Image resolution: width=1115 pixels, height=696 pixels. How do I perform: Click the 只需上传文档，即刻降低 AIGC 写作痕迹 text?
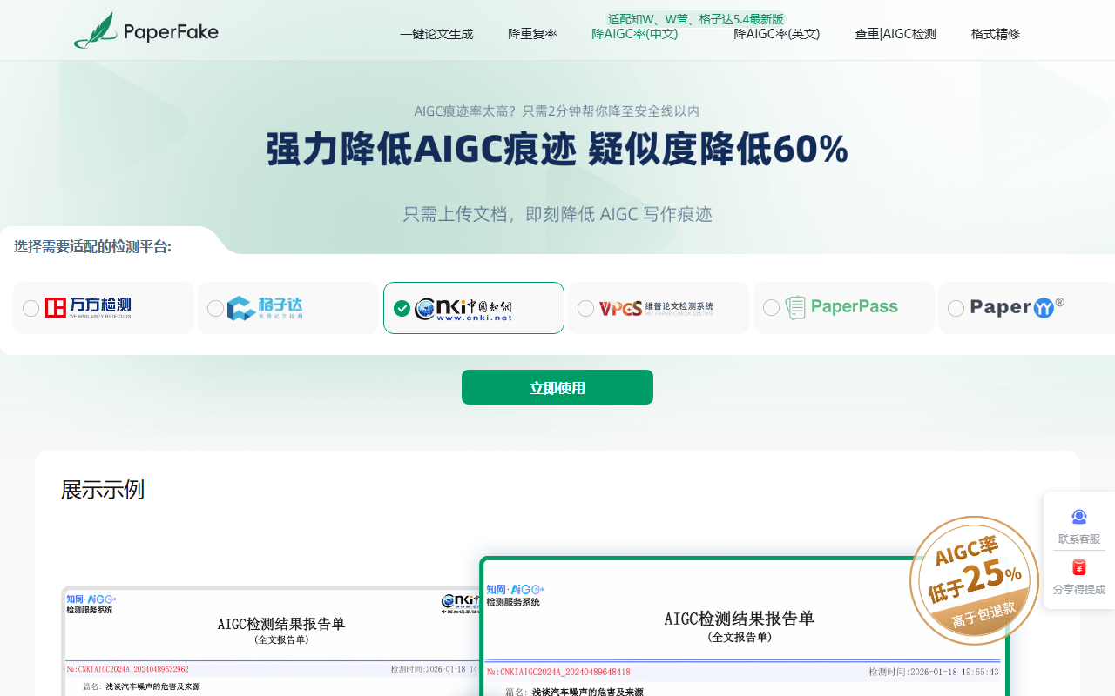(557, 214)
